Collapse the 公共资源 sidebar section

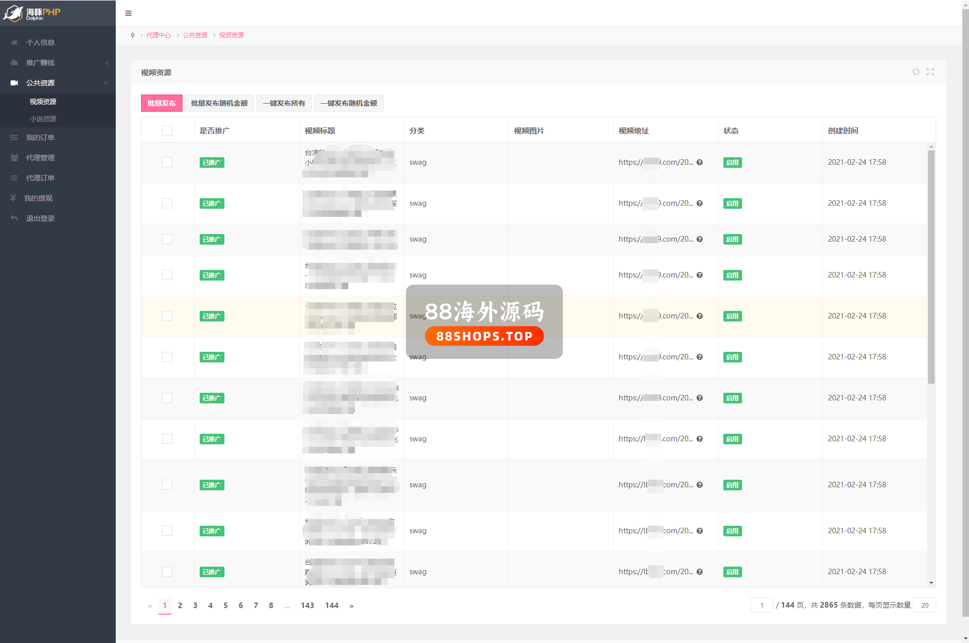point(58,83)
